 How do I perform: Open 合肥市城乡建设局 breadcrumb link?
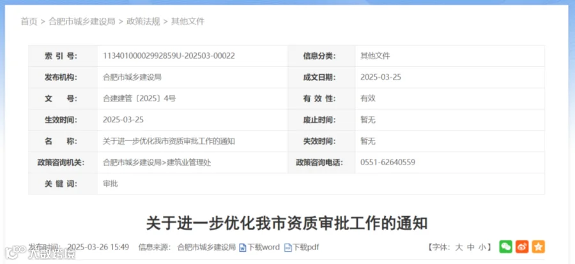click(x=82, y=22)
